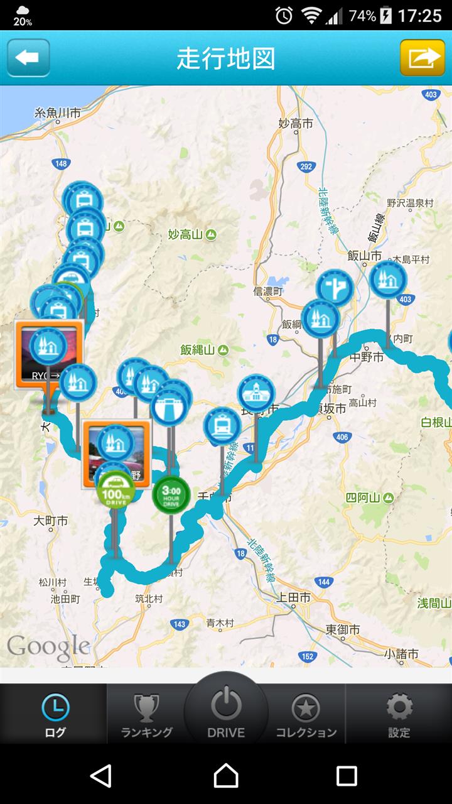Tap the Android home button

coord(226,776)
